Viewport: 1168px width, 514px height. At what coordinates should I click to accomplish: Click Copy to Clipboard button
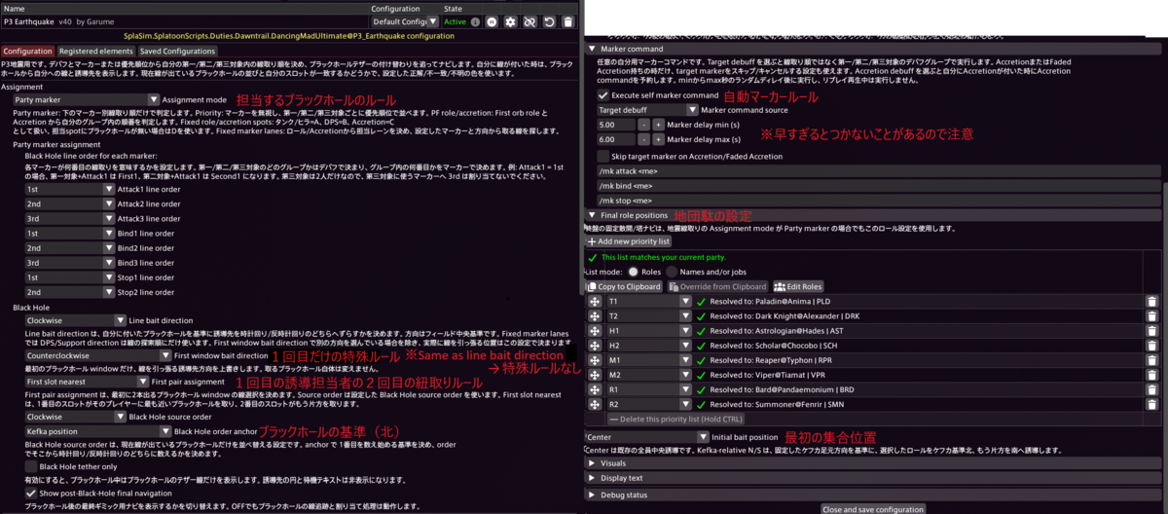point(626,286)
